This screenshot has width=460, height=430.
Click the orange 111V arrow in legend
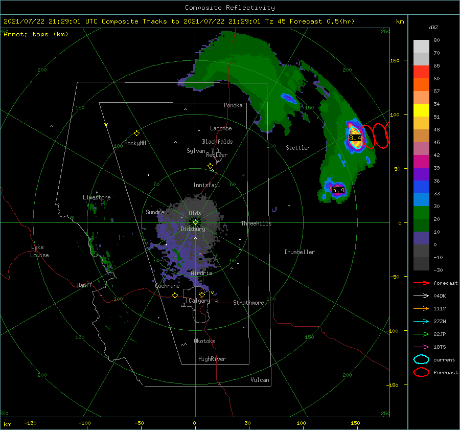click(x=421, y=308)
